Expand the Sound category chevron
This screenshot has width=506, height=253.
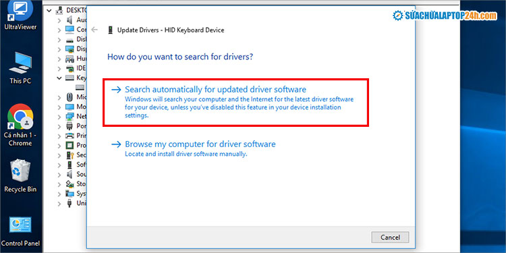click(x=59, y=175)
